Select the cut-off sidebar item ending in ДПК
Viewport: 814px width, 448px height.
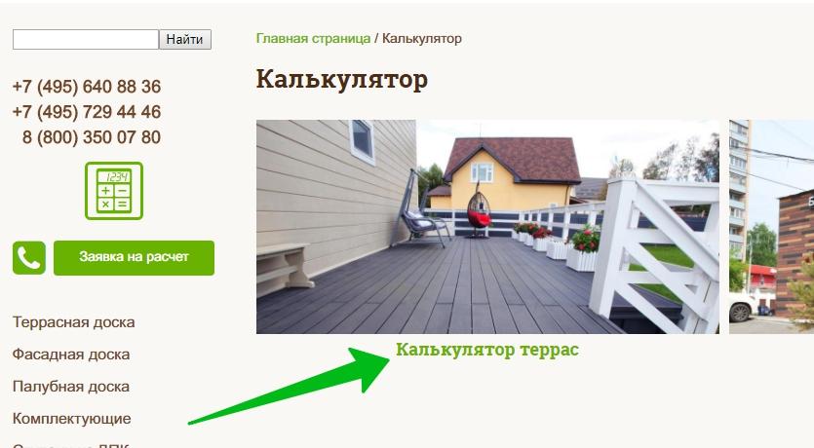(x=70, y=445)
